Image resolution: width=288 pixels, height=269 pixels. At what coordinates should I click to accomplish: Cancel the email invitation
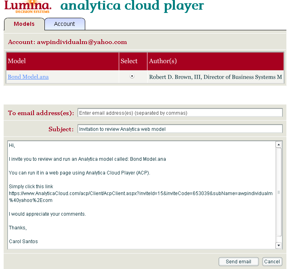tap(272, 261)
